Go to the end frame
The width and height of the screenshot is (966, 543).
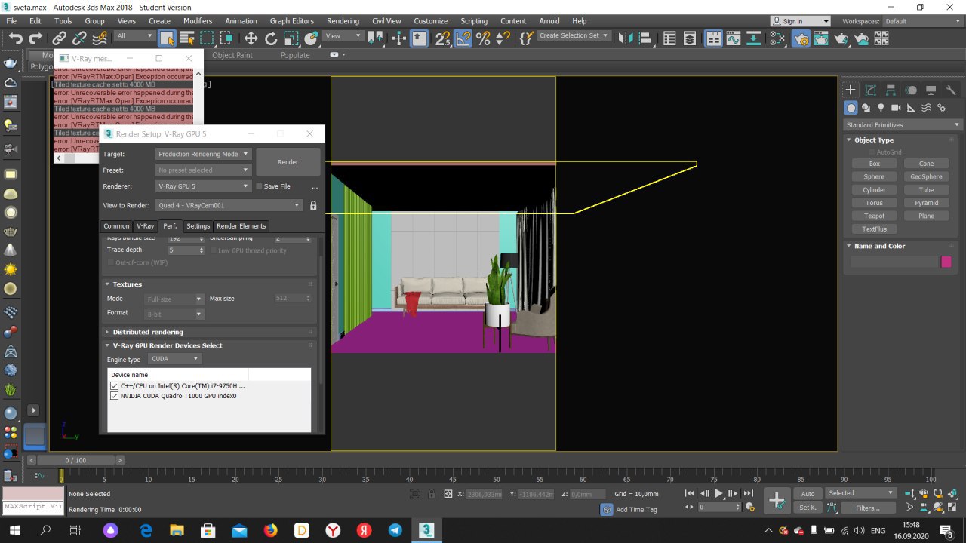pyautogui.click(x=748, y=493)
